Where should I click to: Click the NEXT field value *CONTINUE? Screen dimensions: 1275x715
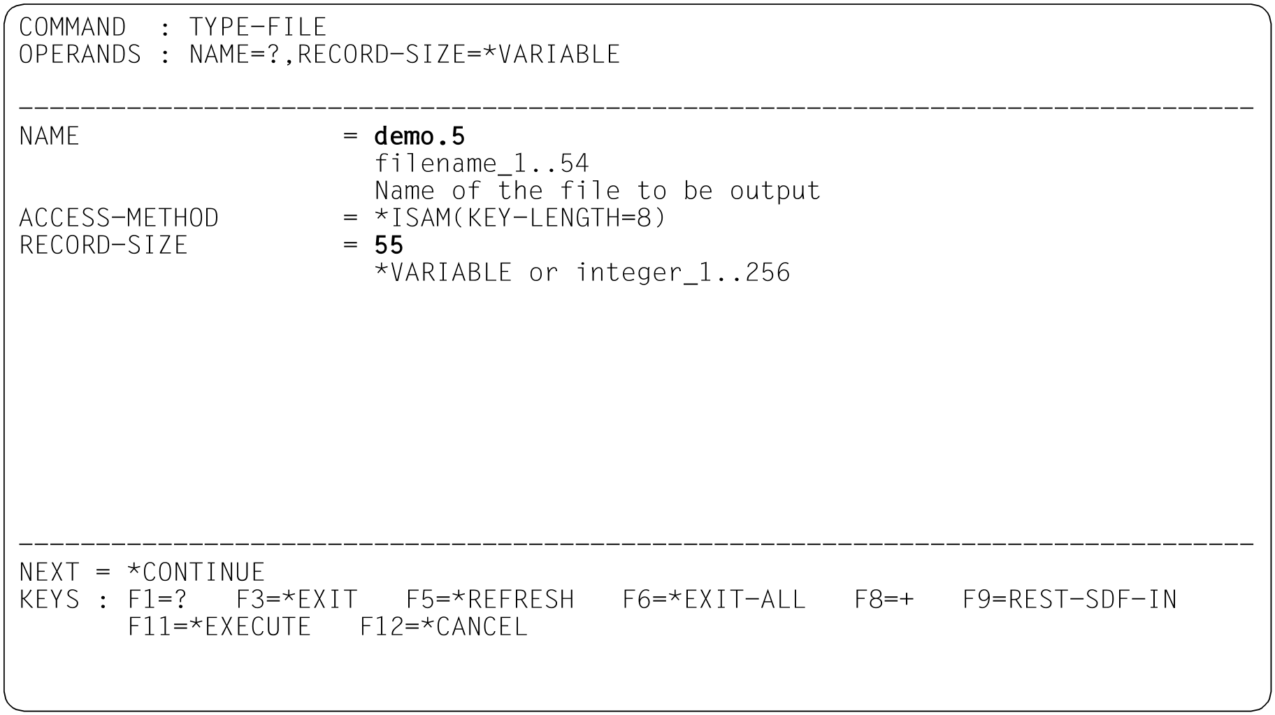click(196, 572)
